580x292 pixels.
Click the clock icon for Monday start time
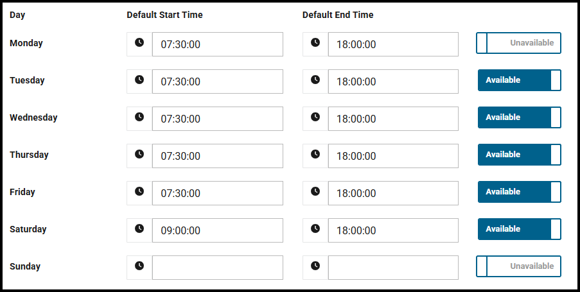click(139, 43)
